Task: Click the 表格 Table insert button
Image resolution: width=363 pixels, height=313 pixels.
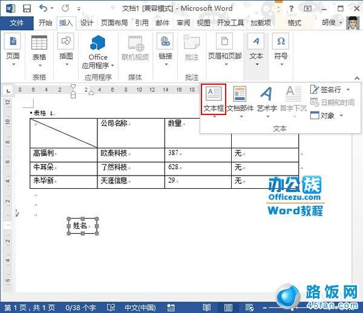Action: pyautogui.click(x=39, y=51)
